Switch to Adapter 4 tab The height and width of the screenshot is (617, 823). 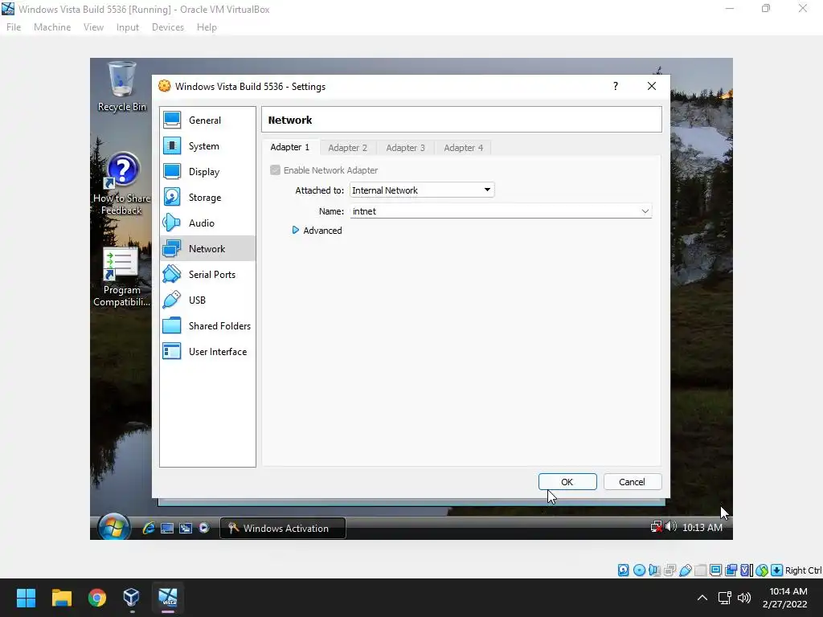pos(464,148)
